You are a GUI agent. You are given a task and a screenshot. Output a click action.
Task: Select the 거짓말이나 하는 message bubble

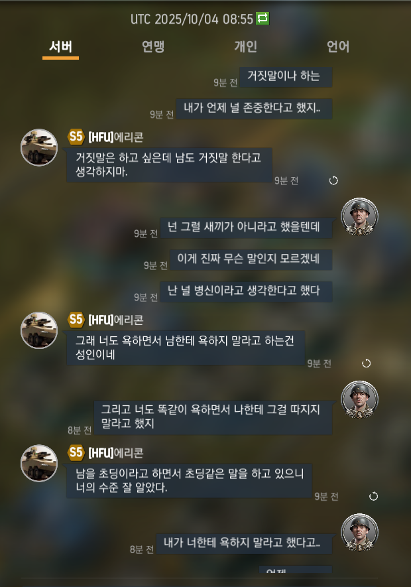coord(286,77)
